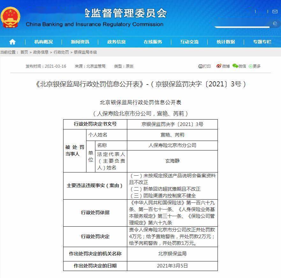281x278 pixels.
Task: Click table cell value 京银保监罚决字〔2021〕3号
Action: coord(172,124)
